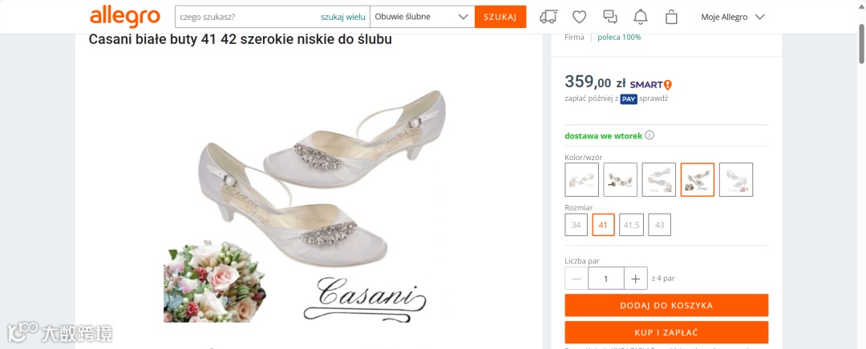The width and height of the screenshot is (866, 349).
Task: Click delivery info icon next to 'dostawa we wtorek'
Action: pos(649,135)
